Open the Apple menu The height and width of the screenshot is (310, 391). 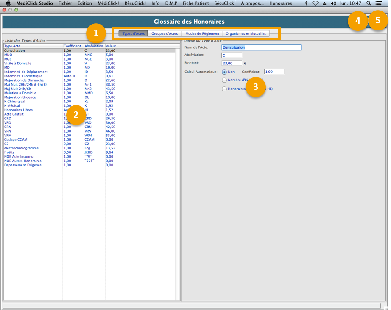pyautogui.click(x=8, y=3)
